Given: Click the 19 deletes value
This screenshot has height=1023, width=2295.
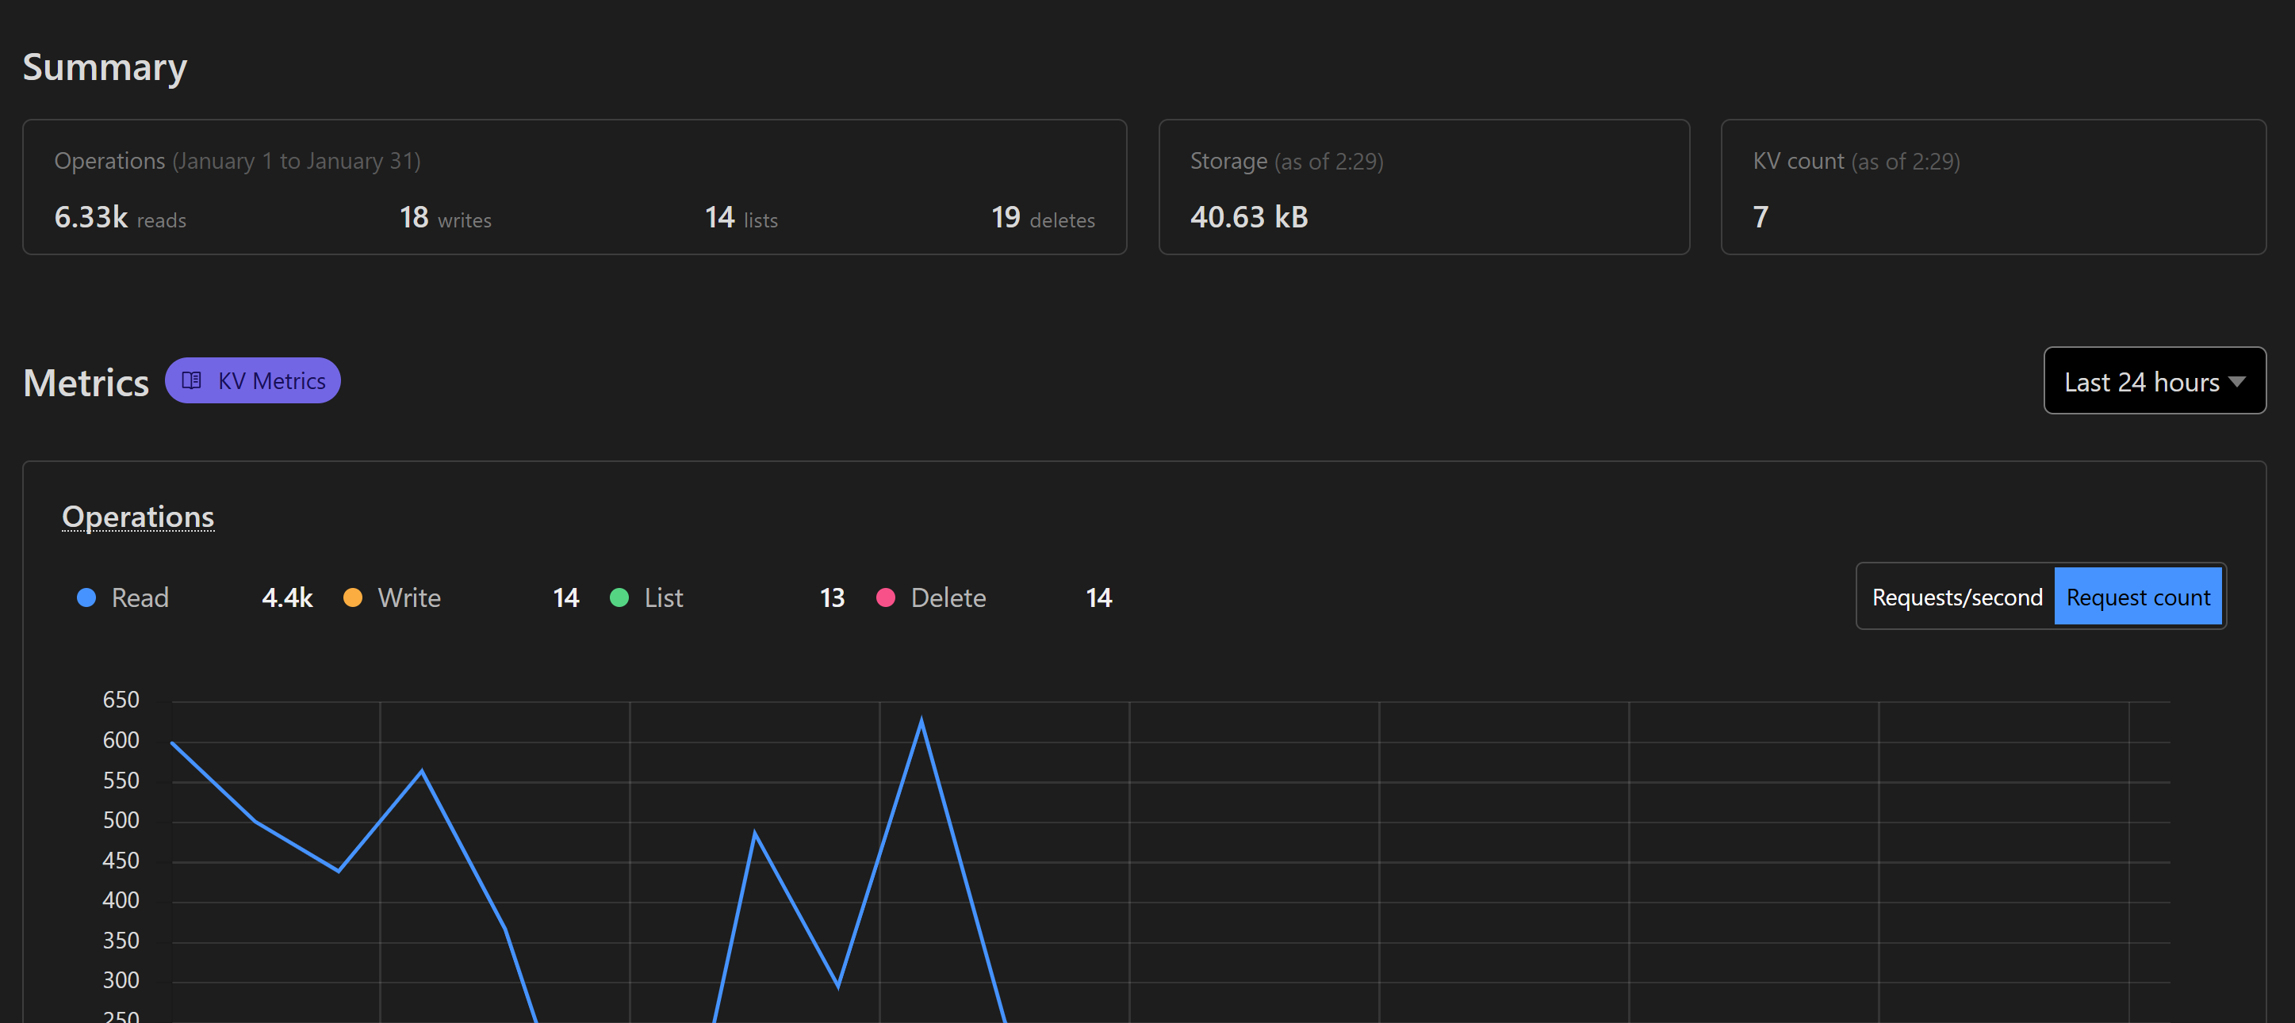Looking at the screenshot, I should (x=1006, y=217).
